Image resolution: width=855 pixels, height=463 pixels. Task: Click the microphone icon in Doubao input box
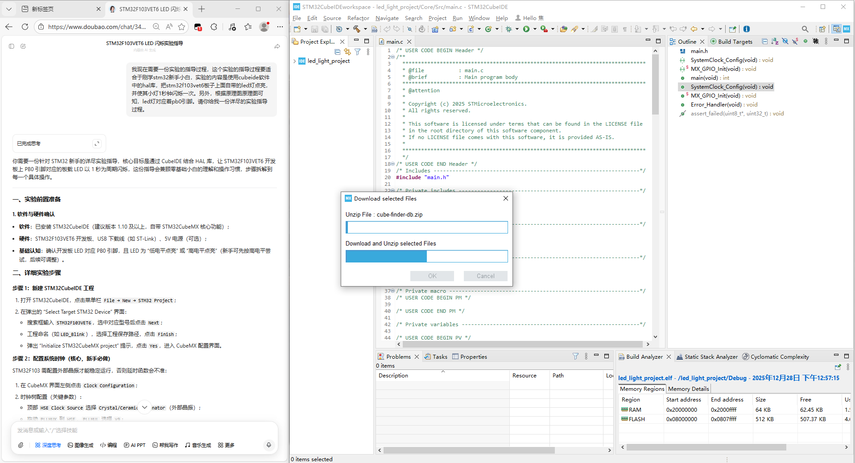(268, 445)
